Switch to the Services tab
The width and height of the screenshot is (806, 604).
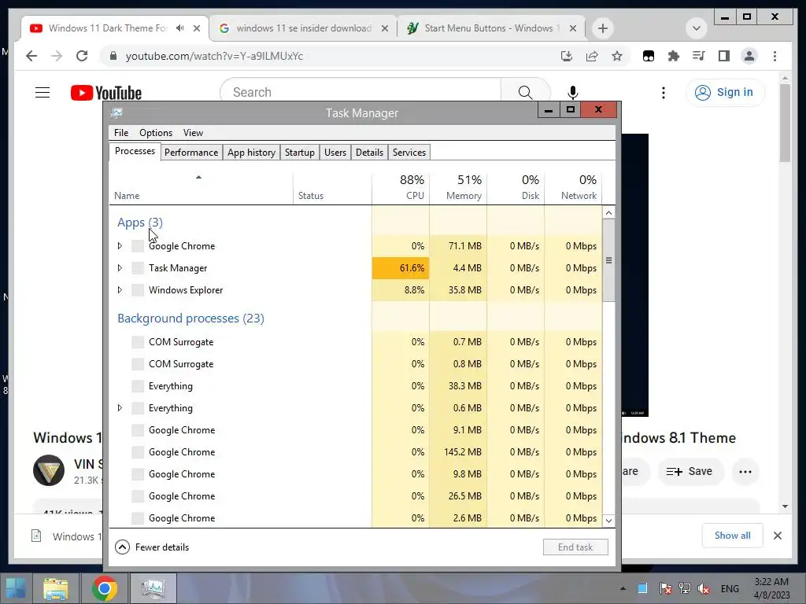[409, 153]
